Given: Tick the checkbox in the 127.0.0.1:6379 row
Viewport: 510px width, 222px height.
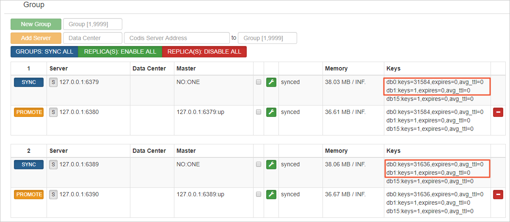Looking at the screenshot, I should [x=259, y=82].
